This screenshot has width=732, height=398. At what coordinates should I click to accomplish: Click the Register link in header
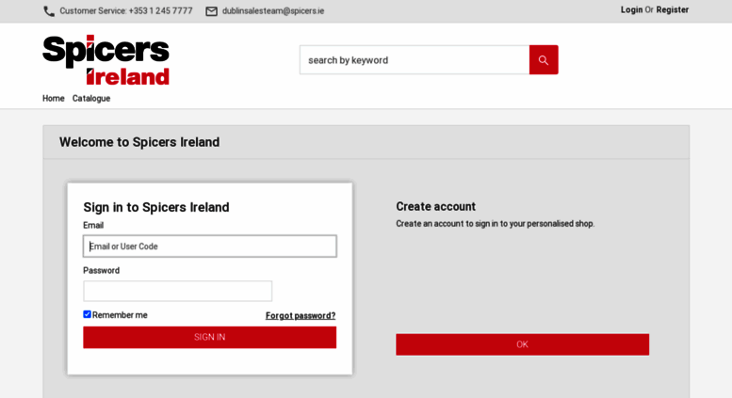pos(673,9)
